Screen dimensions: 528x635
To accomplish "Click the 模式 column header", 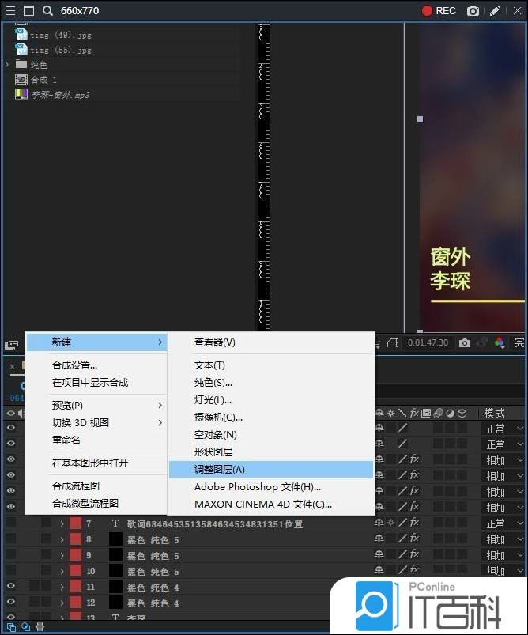I will pos(494,413).
